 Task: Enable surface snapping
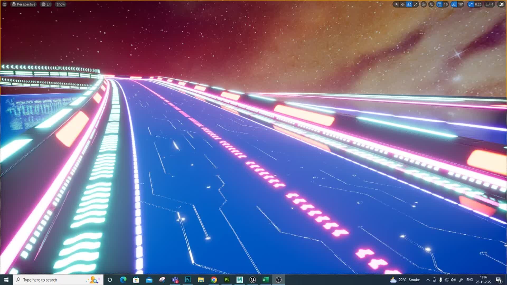(431, 4)
